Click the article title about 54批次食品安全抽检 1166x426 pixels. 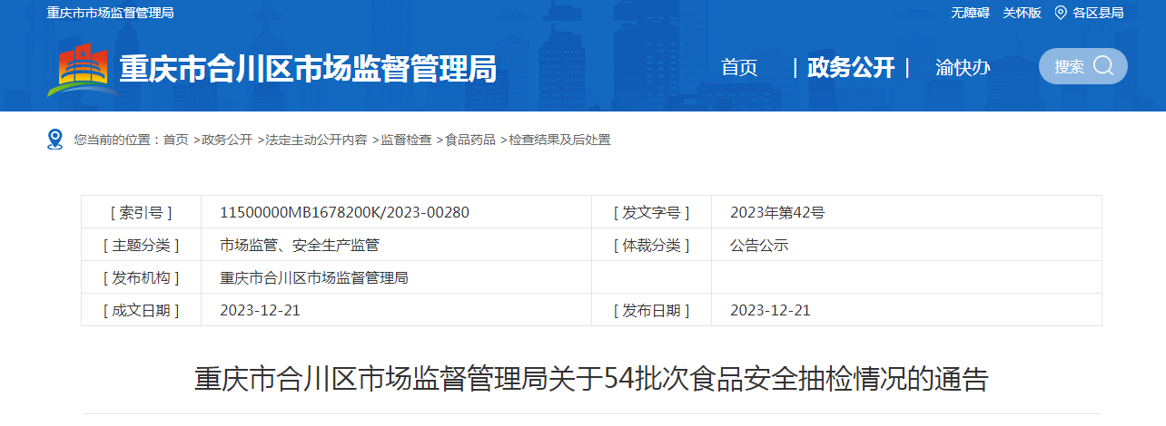[x=591, y=379]
